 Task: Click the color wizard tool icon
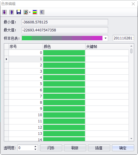pos(26,12)
